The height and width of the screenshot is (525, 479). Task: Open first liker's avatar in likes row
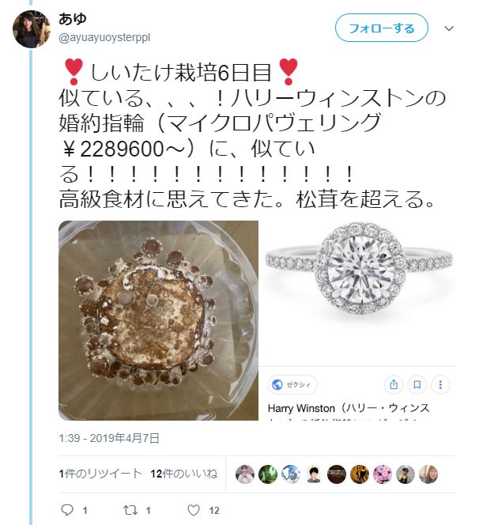tap(245, 474)
